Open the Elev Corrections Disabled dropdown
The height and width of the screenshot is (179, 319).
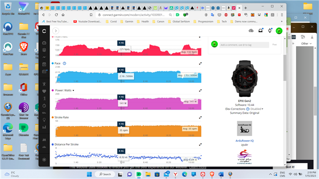pos(257,109)
